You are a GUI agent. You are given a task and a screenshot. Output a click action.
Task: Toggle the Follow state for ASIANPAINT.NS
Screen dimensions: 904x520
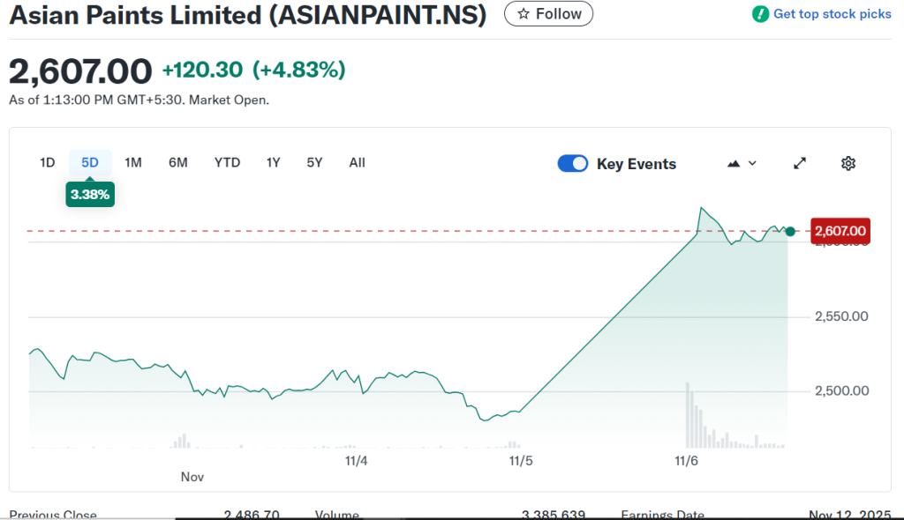click(548, 13)
